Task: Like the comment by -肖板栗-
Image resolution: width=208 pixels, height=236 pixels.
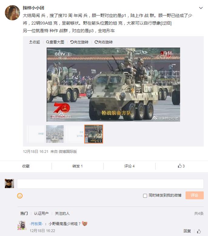Action: pyautogui.click(x=199, y=231)
